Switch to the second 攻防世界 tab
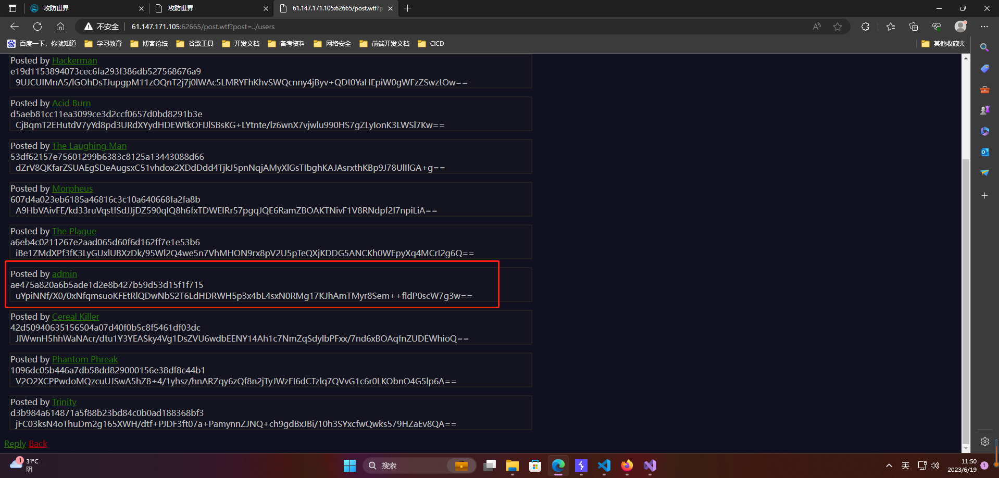999x478 pixels. click(x=211, y=8)
